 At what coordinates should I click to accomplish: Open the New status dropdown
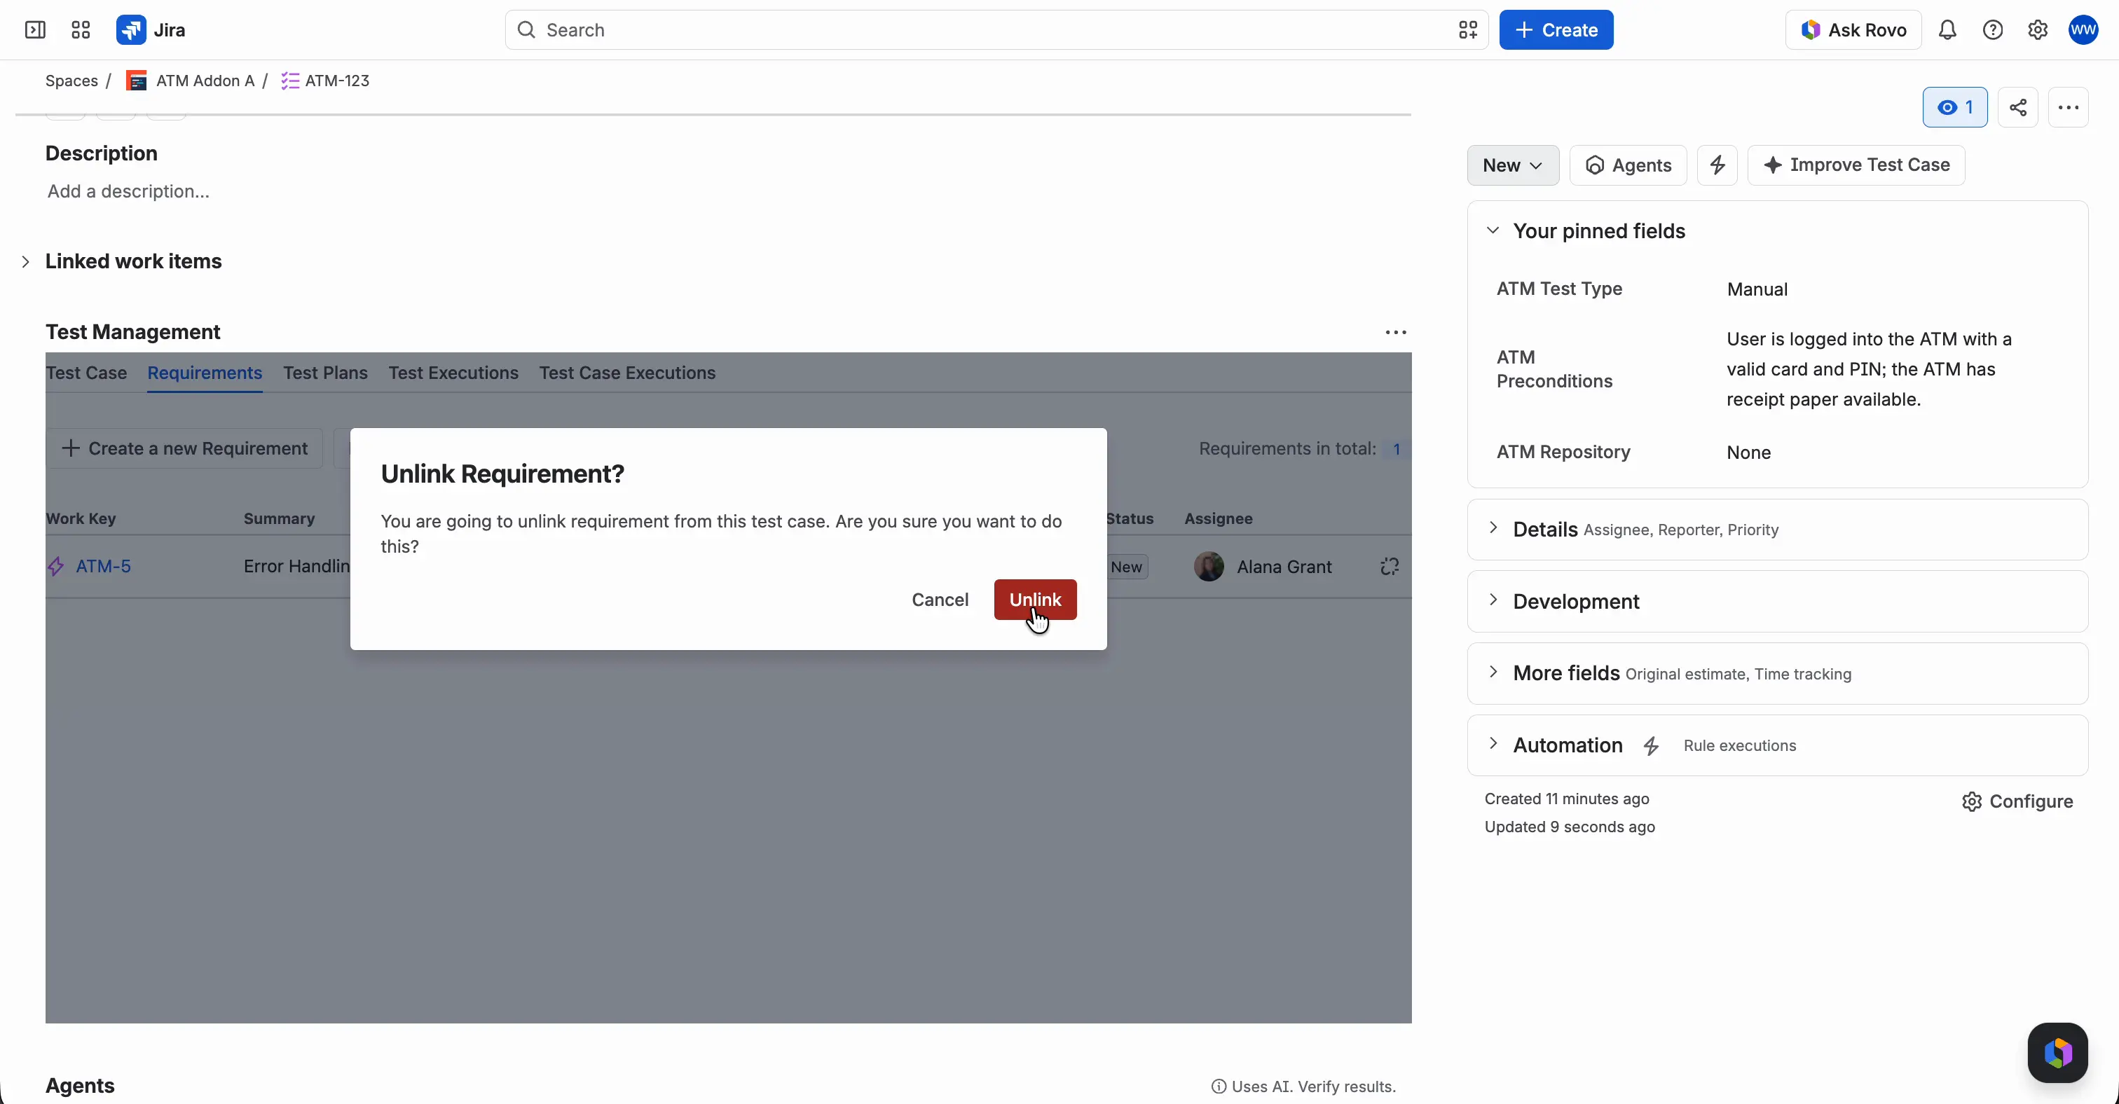click(x=1513, y=165)
